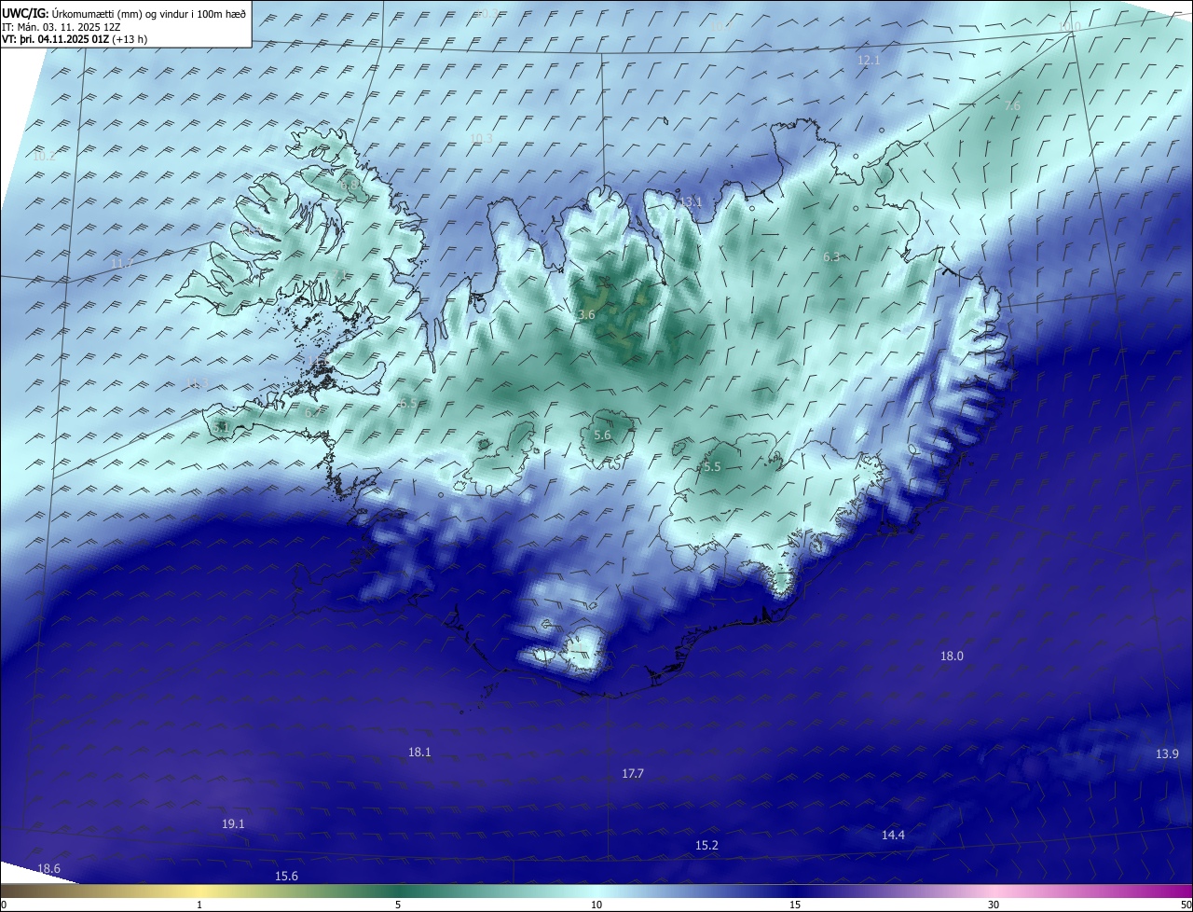The width and height of the screenshot is (1193, 912).
Task: Click the 11.7 value on the map
Action: [x=122, y=264]
